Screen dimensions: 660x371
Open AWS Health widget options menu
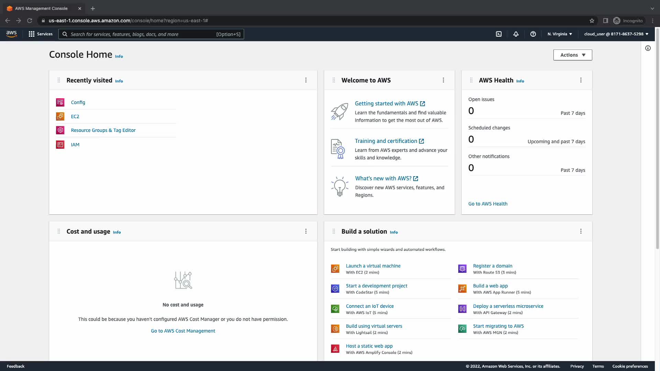pyautogui.click(x=581, y=80)
